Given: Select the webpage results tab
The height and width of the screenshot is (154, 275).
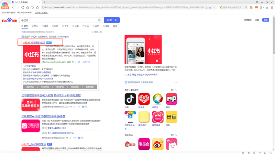Looking at the screenshot, I should coord(24,26).
